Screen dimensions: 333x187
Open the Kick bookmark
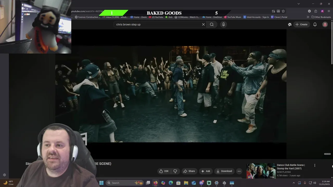pos(169,17)
